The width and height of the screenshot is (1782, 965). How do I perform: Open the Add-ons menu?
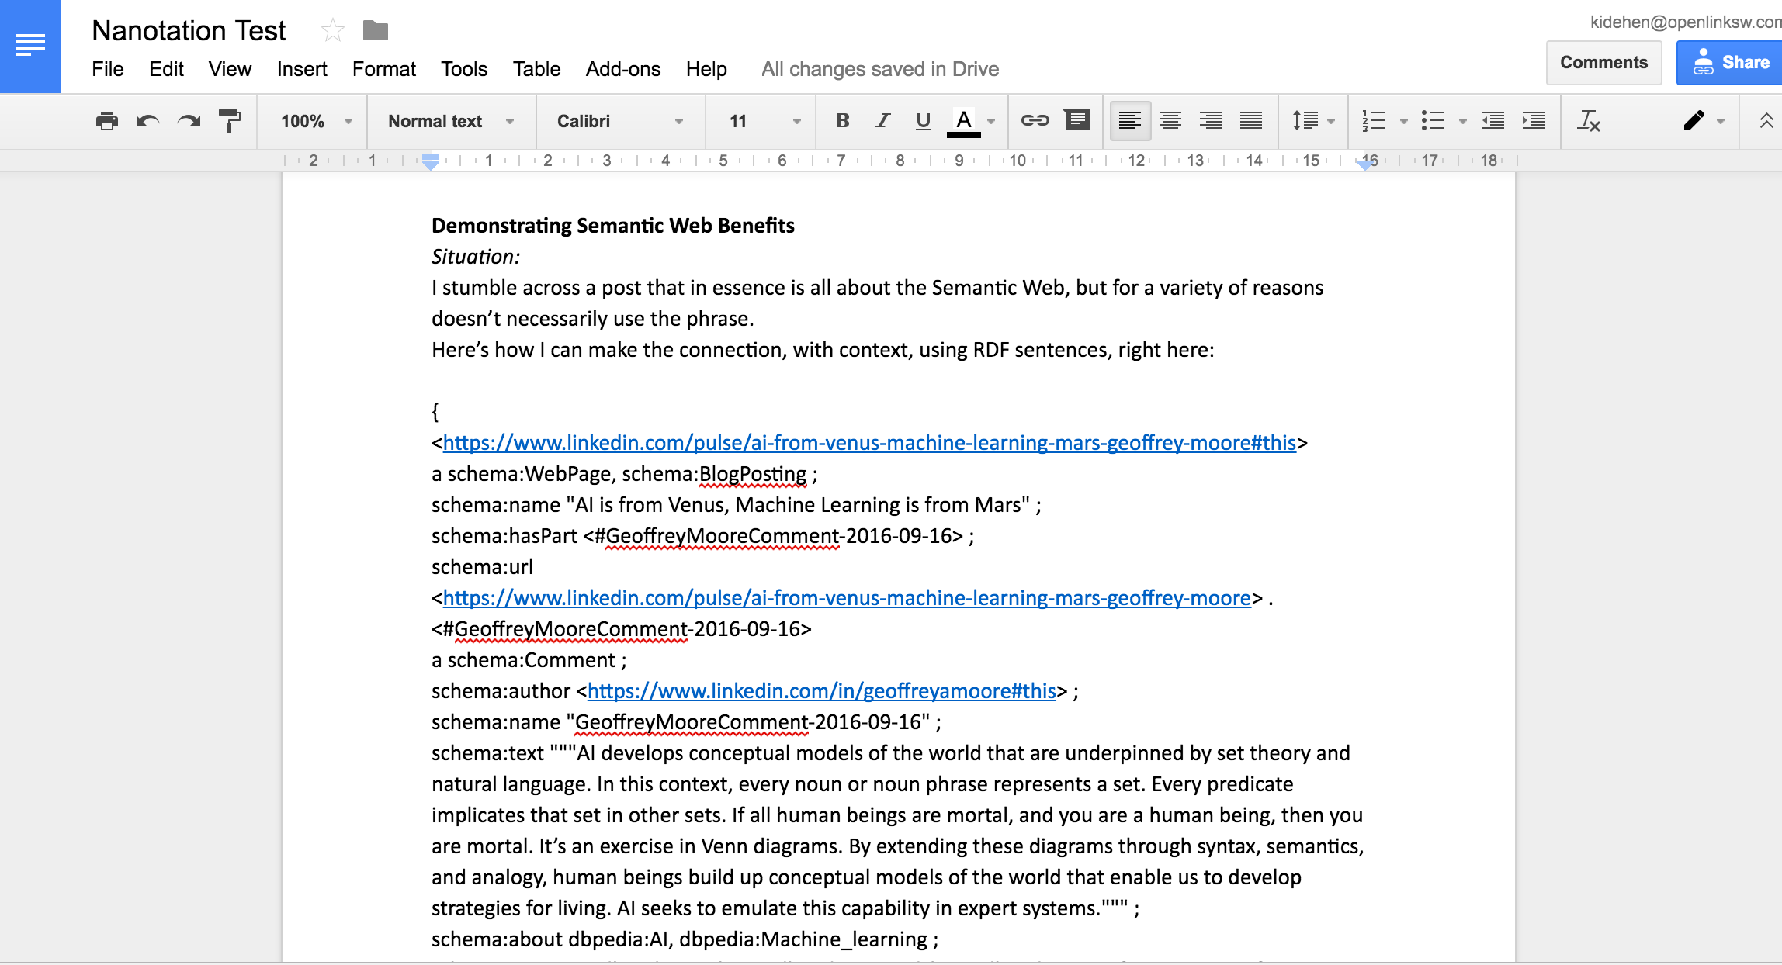[622, 69]
